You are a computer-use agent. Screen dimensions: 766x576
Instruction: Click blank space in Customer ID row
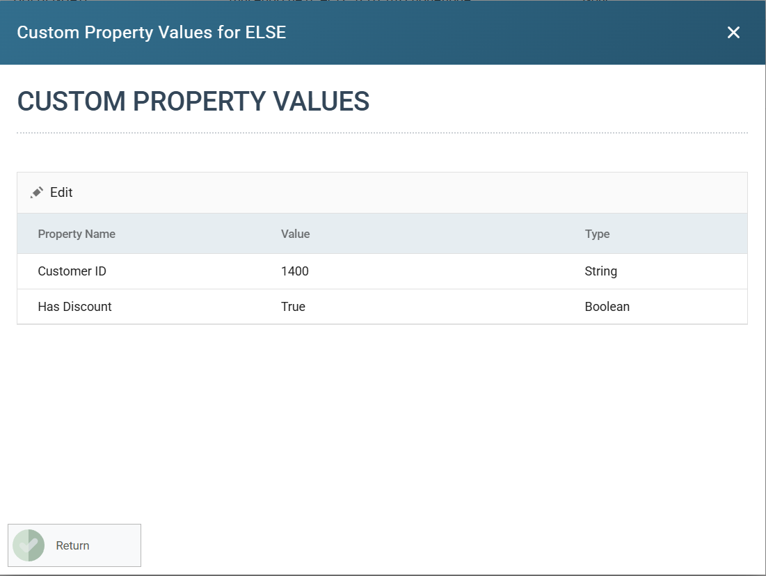440,271
